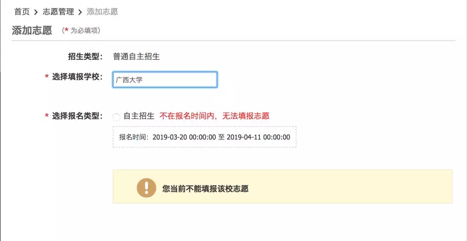Click the 自主招生 radio label text

click(139, 116)
